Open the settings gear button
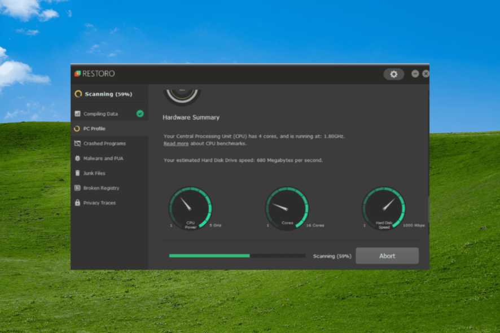Screen dimensions: 500x333 coord(393,74)
